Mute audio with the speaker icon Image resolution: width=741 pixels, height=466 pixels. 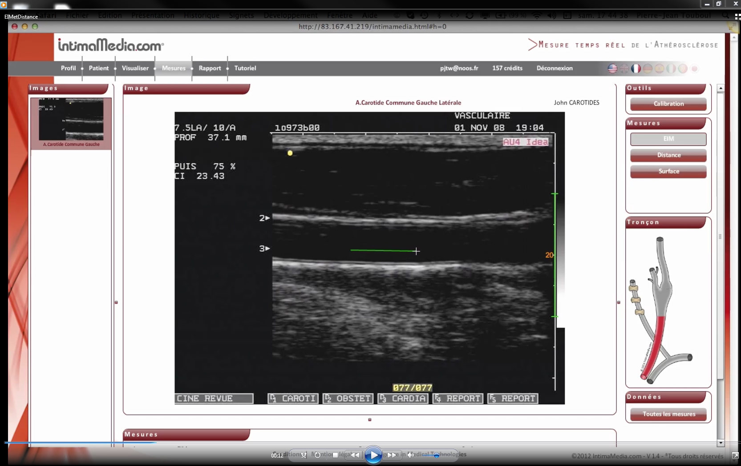click(410, 455)
